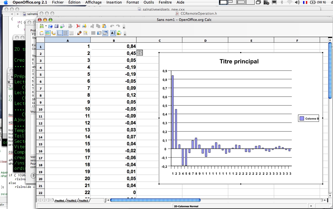Click the Redo arrow icon
Viewport: 333px width, 209px height.
pos(118,26)
